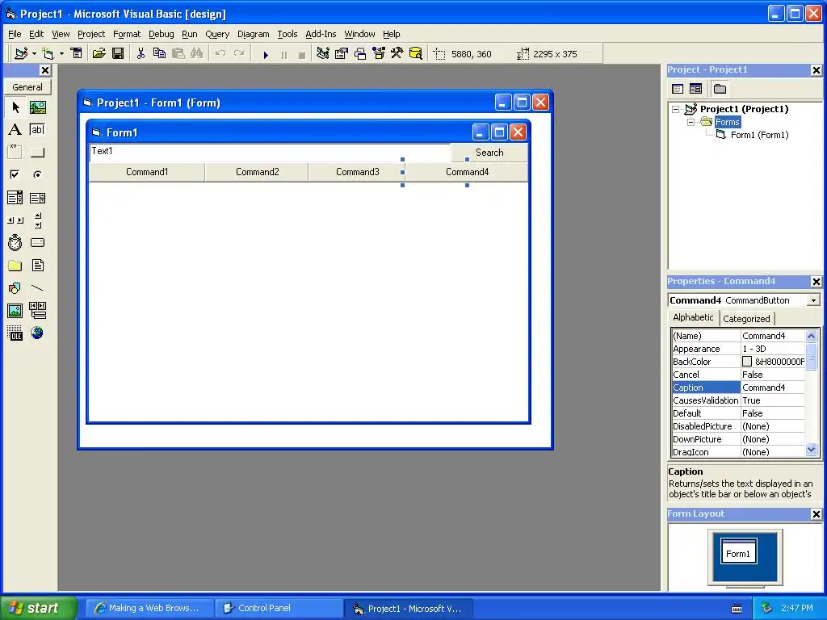This screenshot has width=827, height=620.
Task: Click the Cut scissors icon
Action: pyautogui.click(x=141, y=54)
